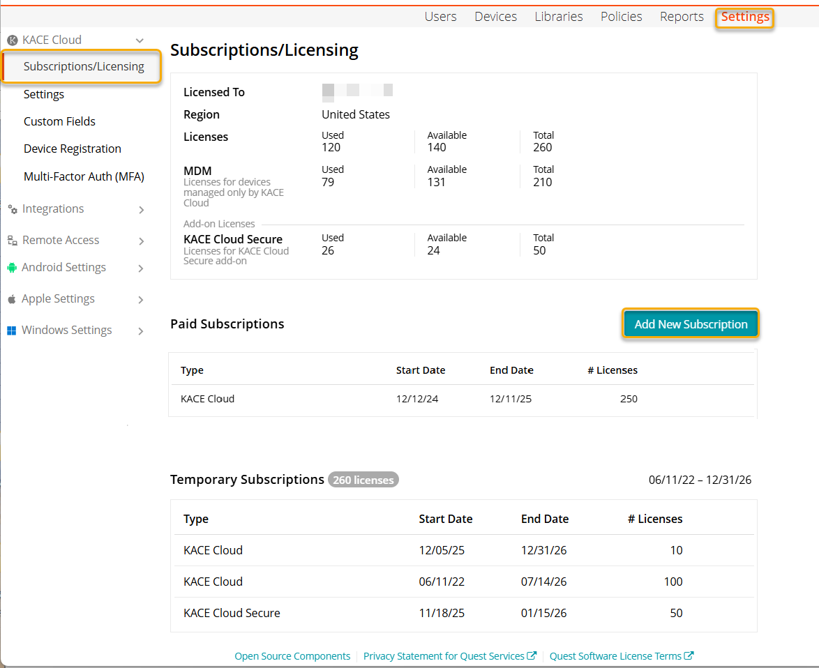Click external link icon beside License Terms
This screenshot has height=668, width=819.
pos(689,656)
